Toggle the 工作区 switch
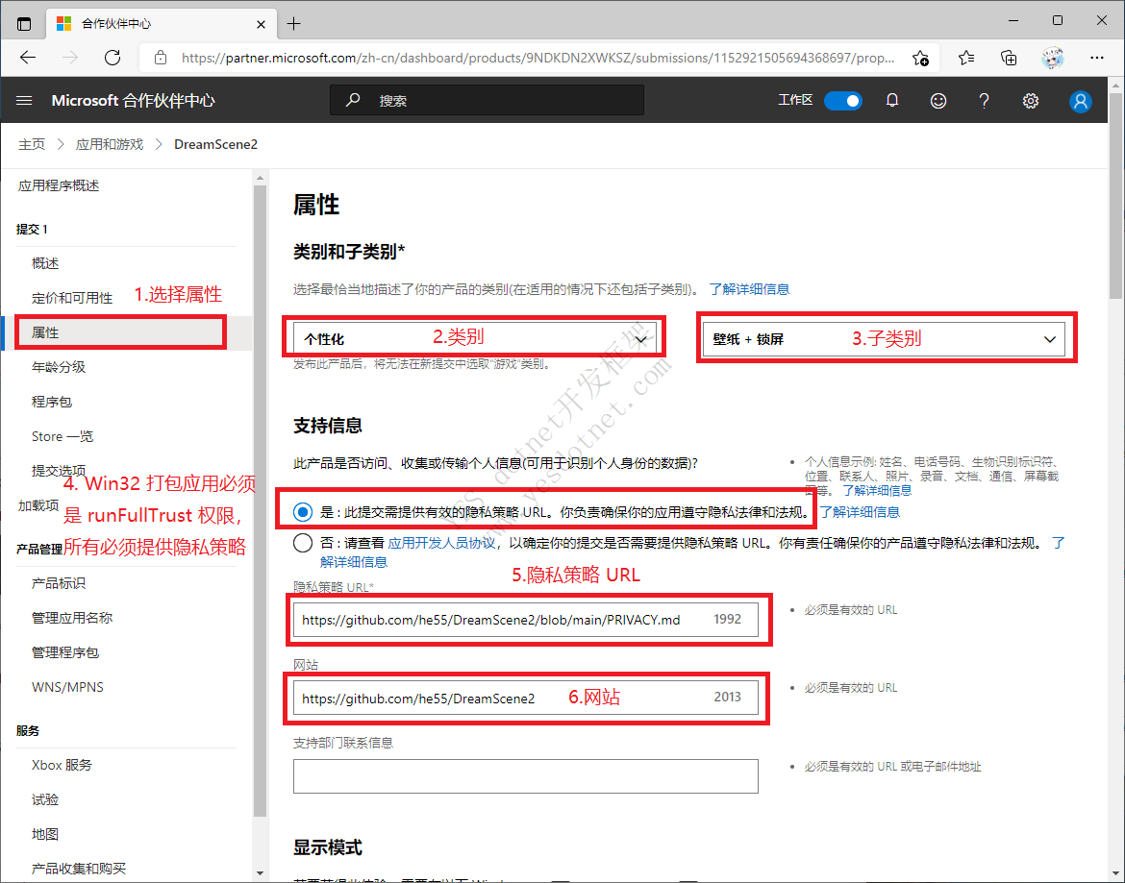This screenshot has height=883, width=1125. coord(842,101)
